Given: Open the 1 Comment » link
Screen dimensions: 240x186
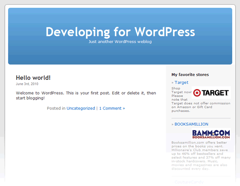Looking at the screenshot, I should (x=112, y=108).
